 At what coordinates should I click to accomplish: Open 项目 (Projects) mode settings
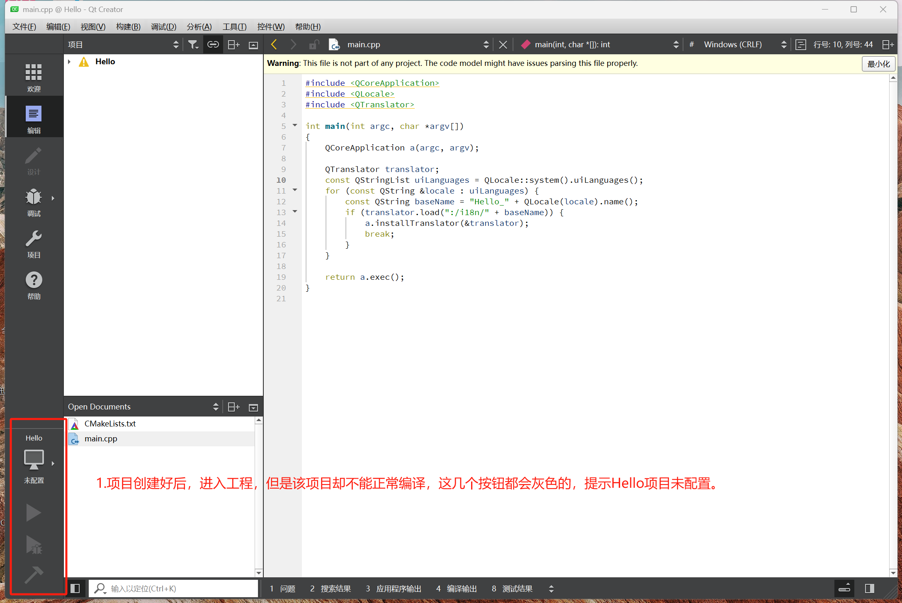[33, 244]
